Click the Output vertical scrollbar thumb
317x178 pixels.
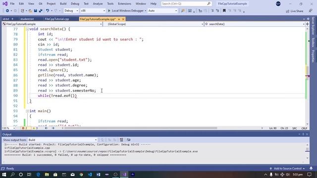click(307, 149)
